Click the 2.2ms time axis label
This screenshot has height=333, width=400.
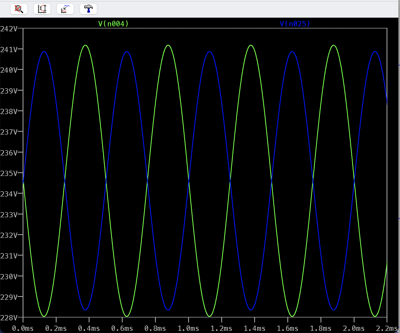(x=387, y=329)
